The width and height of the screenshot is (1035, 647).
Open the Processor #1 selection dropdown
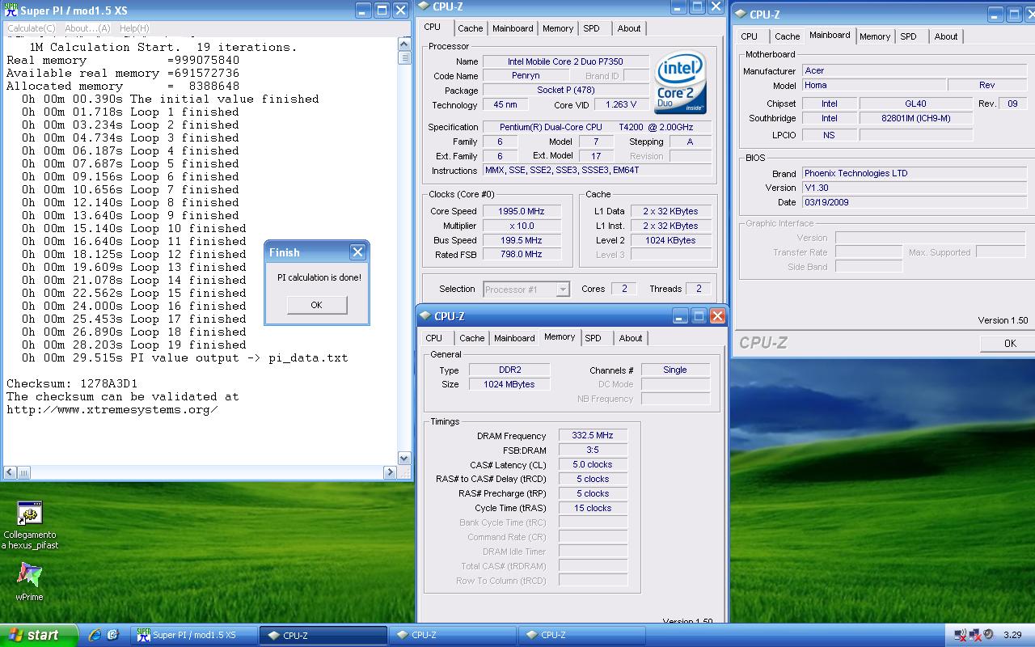[x=526, y=289]
